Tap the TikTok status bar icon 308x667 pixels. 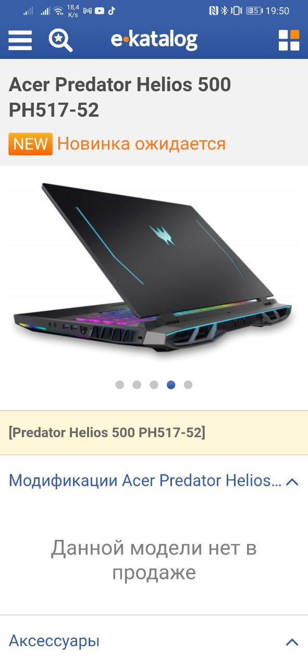click(x=111, y=10)
